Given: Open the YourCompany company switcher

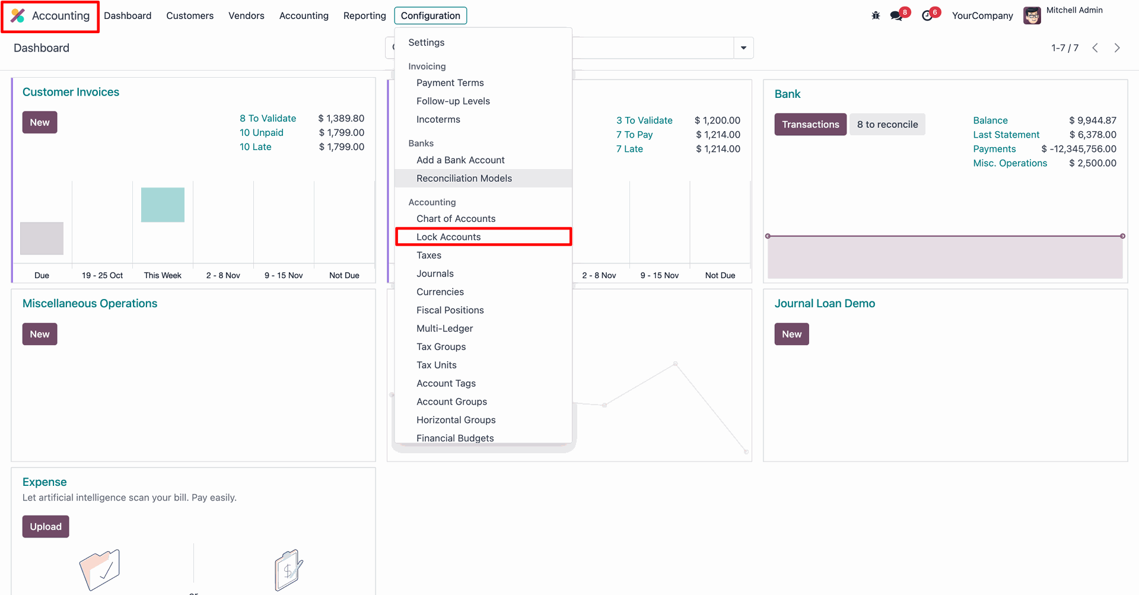Looking at the screenshot, I should [x=982, y=16].
